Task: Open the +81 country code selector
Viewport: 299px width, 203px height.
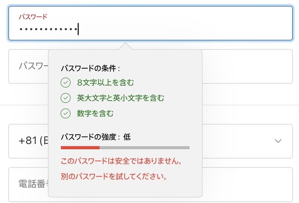Action: (151, 141)
